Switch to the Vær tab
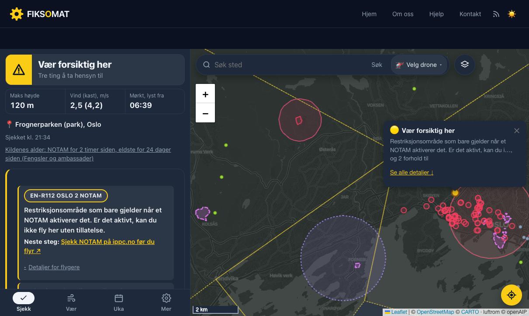This screenshot has height=316, width=529. click(x=71, y=302)
